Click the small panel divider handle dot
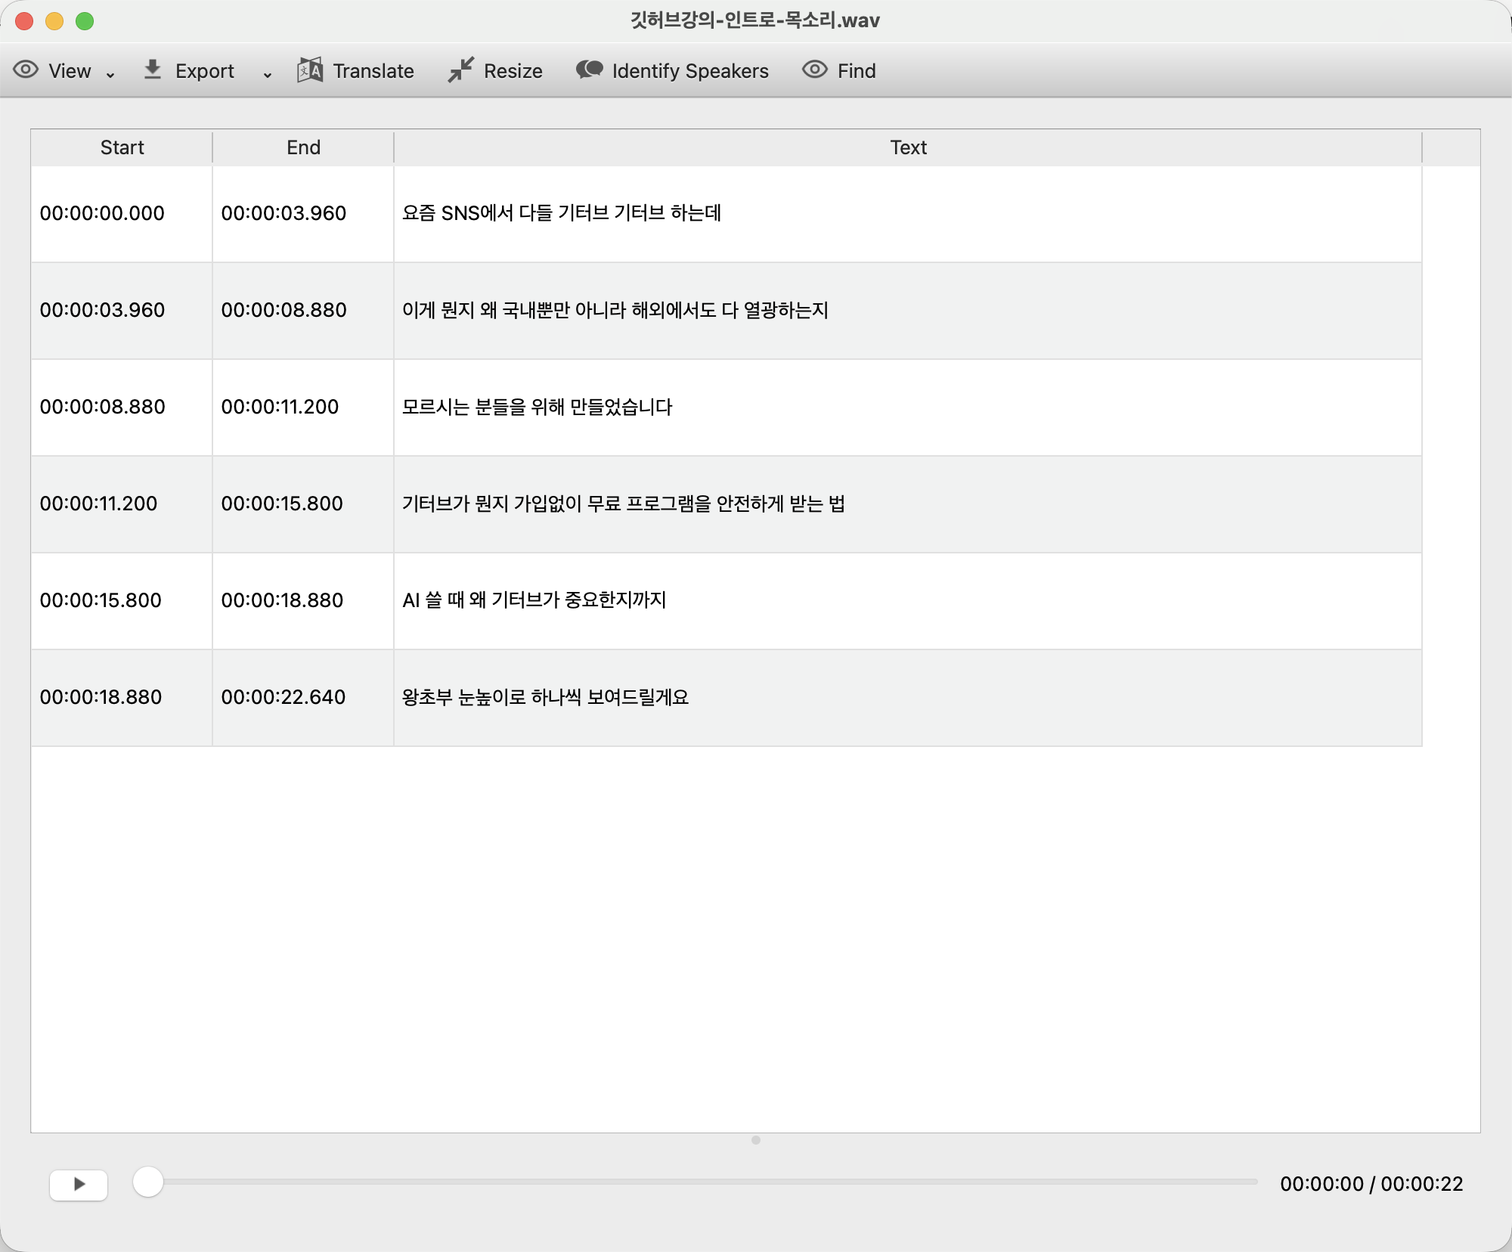The image size is (1512, 1252). [756, 1140]
